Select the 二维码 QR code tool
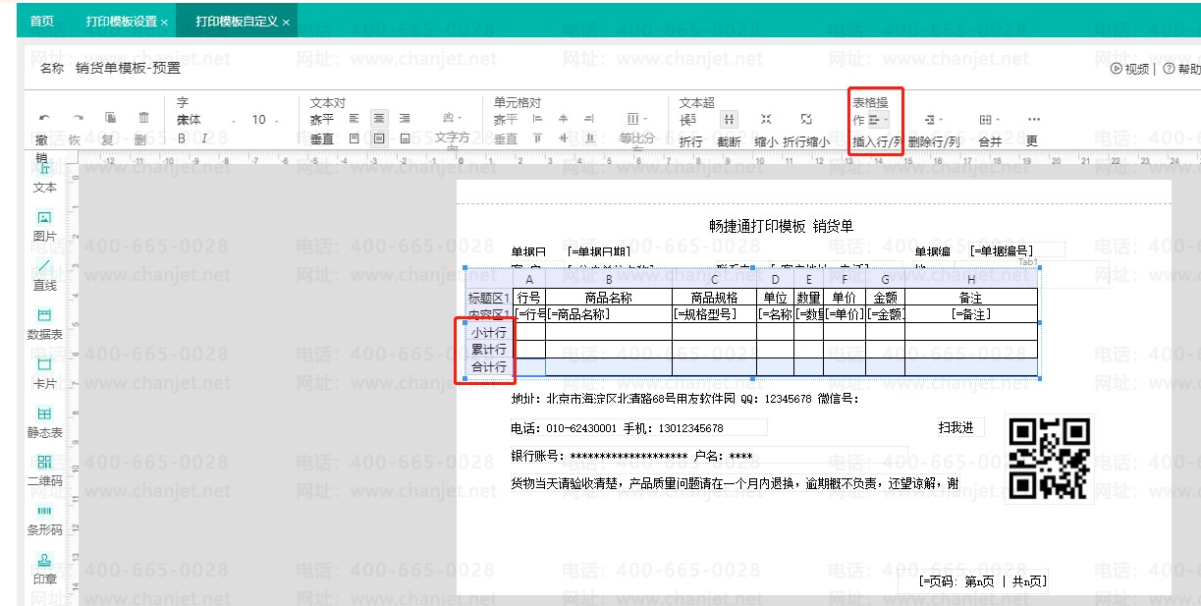 44,470
